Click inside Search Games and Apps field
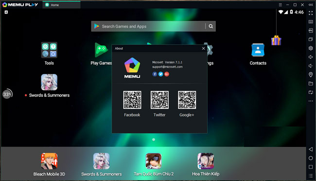Viewport: 316px width, 181px height. 153,26
